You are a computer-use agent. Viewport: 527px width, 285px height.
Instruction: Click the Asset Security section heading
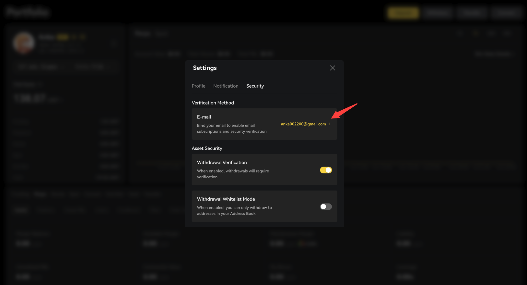point(207,148)
